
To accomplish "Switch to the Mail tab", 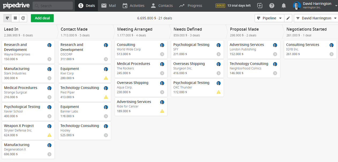I will click(x=108, y=5).
